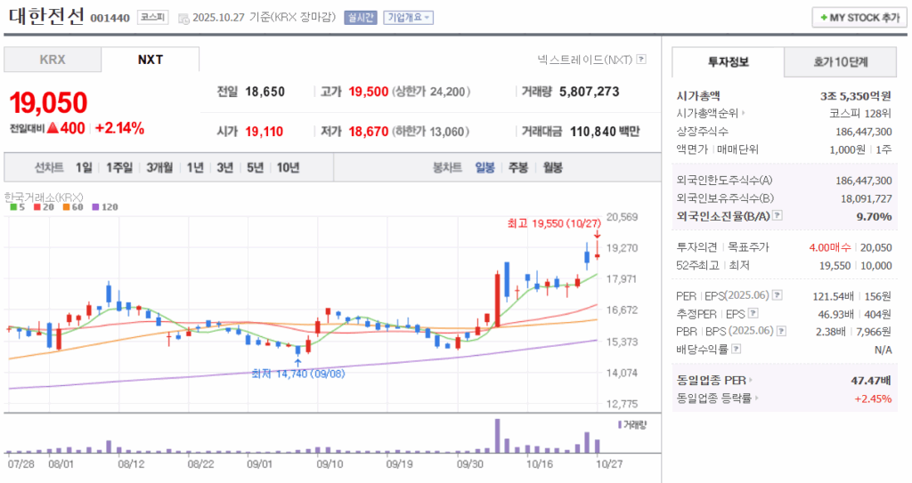The width and height of the screenshot is (912, 483).
Task: Toggle the 실시간 real-time badge
Action: click(x=361, y=18)
